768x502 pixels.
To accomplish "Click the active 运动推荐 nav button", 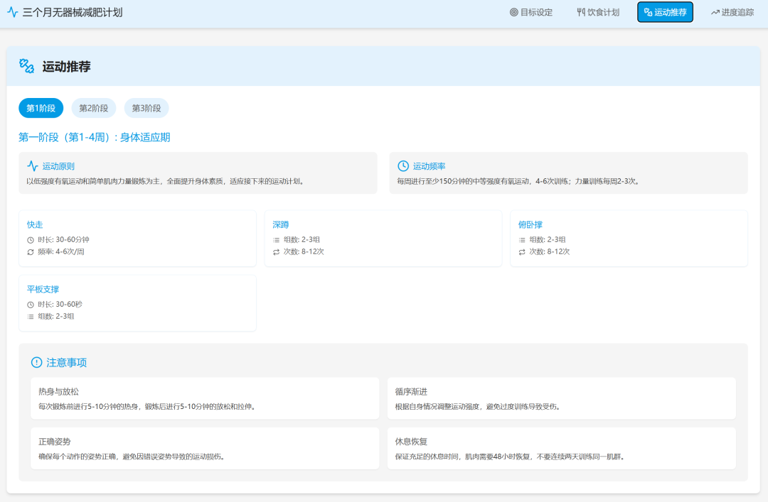I will (x=665, y=12).
